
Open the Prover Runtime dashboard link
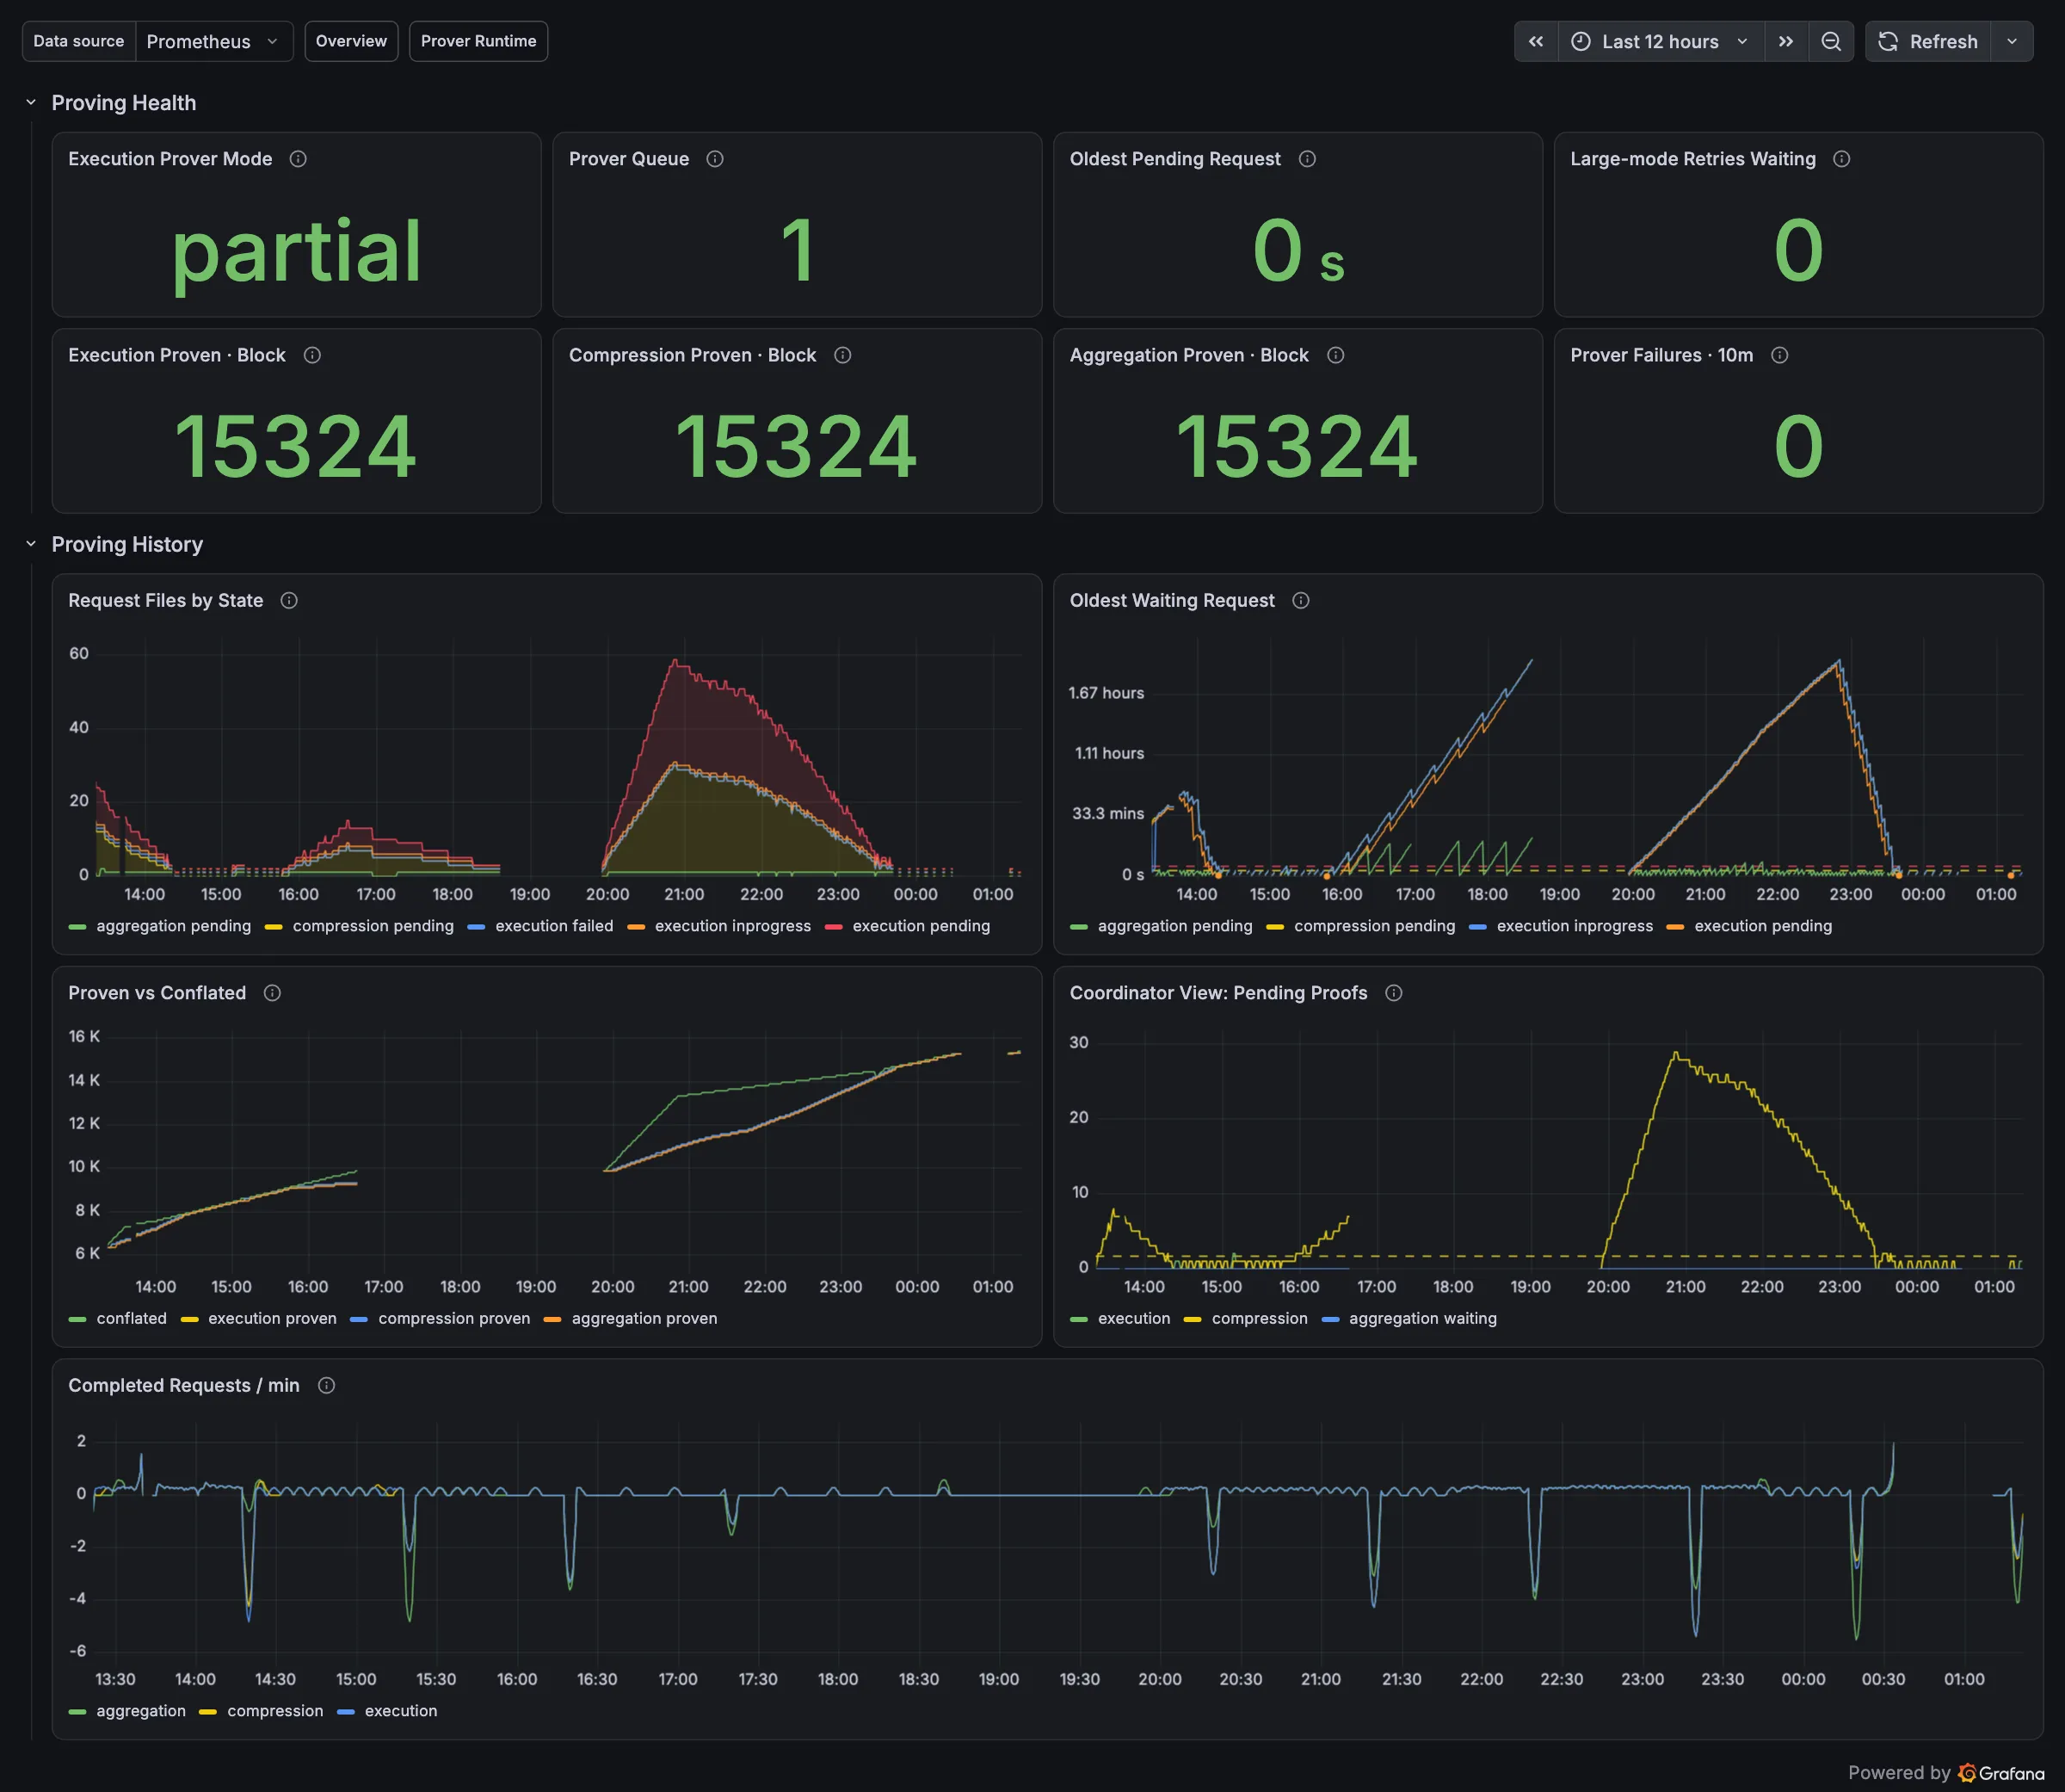click(x=478, y=41)
